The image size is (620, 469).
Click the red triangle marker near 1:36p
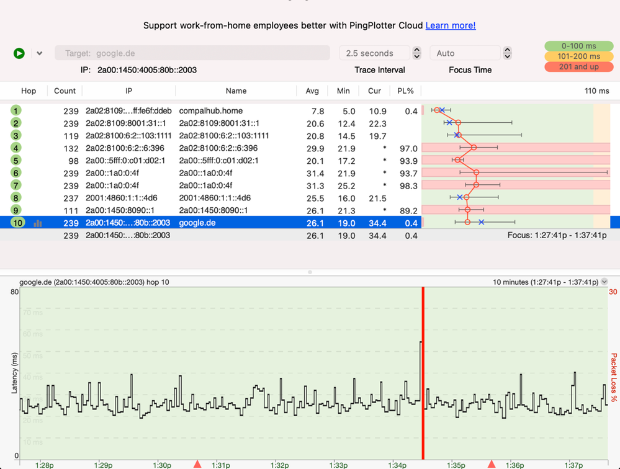[x=492, y=464]
